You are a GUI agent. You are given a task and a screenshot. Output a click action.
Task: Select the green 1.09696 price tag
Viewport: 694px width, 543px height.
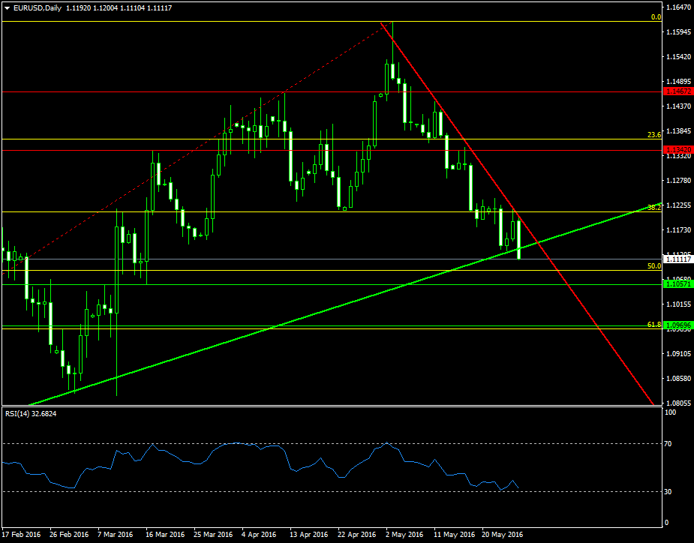pyautogui.click(x=677, y=326)
